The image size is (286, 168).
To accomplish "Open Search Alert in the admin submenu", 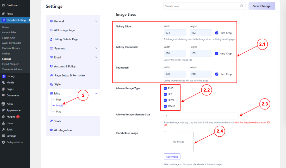I will (x=9, y=38).
